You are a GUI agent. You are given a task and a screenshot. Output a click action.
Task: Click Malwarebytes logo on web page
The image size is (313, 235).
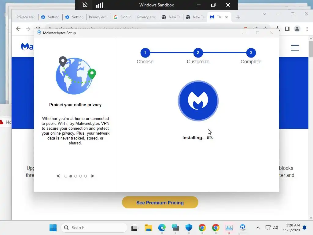coord(27,47)
